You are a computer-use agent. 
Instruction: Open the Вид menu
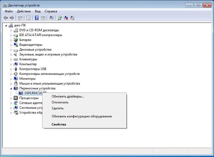(38, 11)
